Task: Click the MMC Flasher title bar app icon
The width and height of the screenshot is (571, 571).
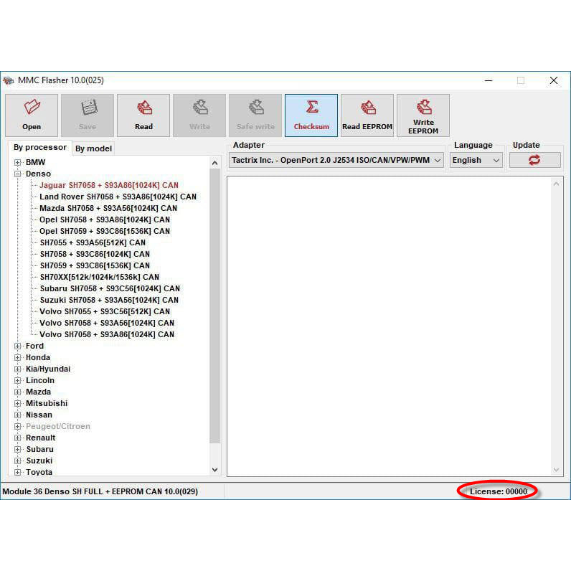Action: (x=9, y=80)
